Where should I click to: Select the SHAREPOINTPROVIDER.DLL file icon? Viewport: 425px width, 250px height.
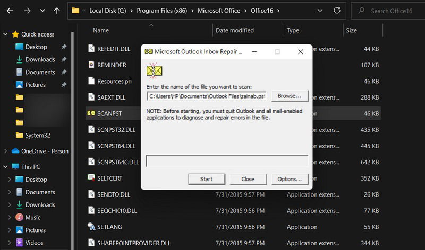click(x=91, y=243)
